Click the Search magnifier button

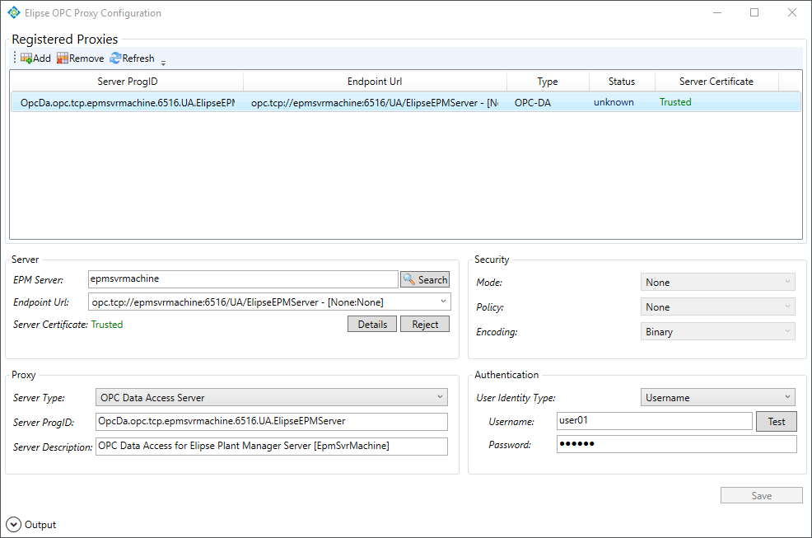point(425,280)
